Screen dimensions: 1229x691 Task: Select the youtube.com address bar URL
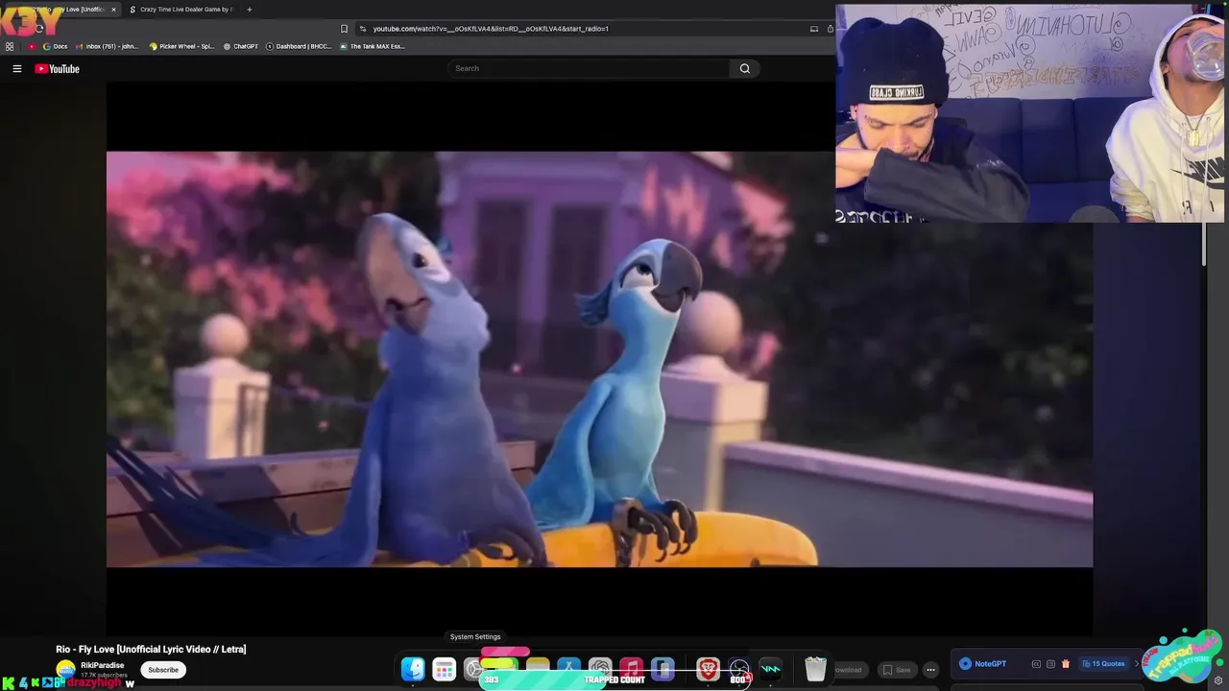pos(491,29)
